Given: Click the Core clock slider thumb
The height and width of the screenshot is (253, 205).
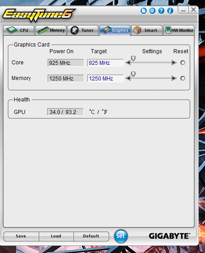Looking at the screenshot, I should (133, 59).
